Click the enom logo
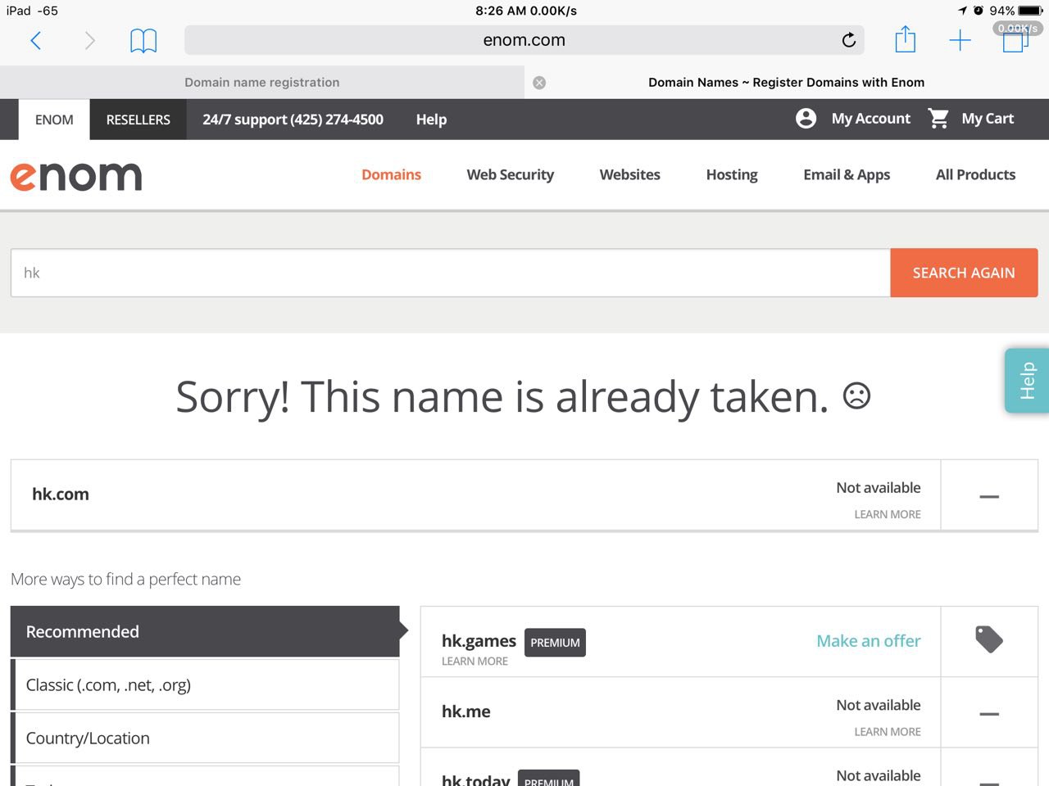The image size is (1049, 786). 76,175
